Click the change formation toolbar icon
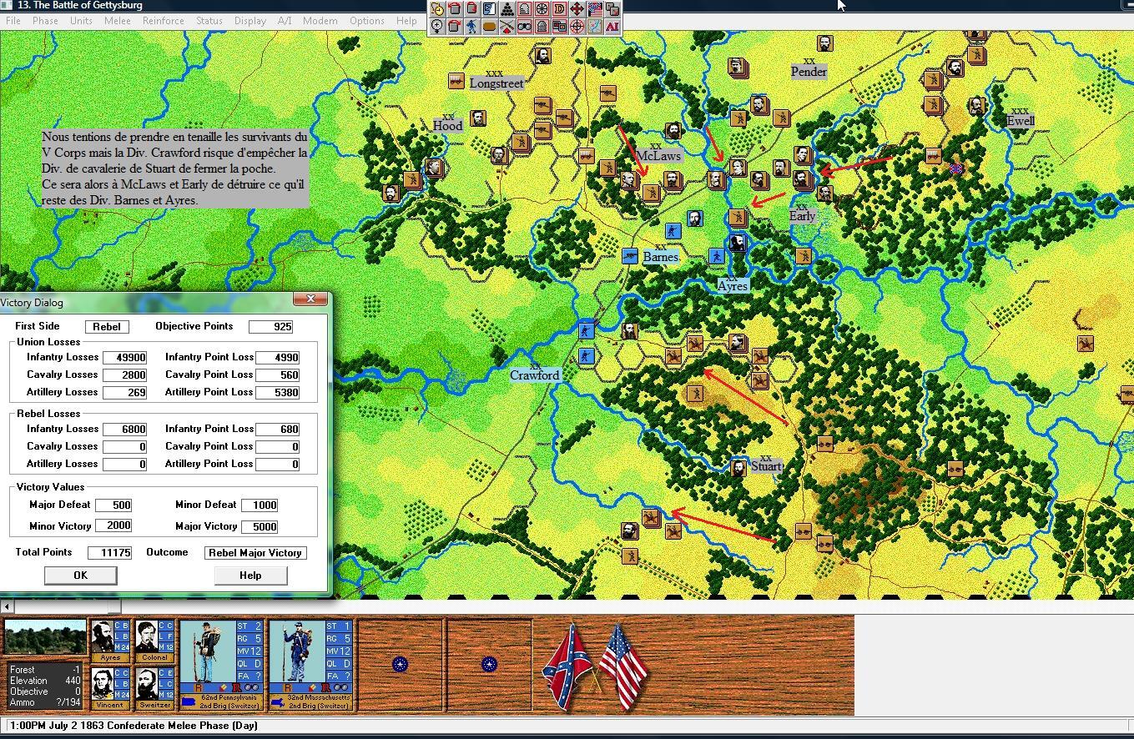 [489, 9]
